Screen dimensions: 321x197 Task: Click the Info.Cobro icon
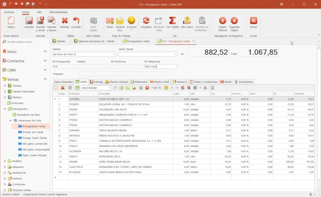click(x=187, y=21)
